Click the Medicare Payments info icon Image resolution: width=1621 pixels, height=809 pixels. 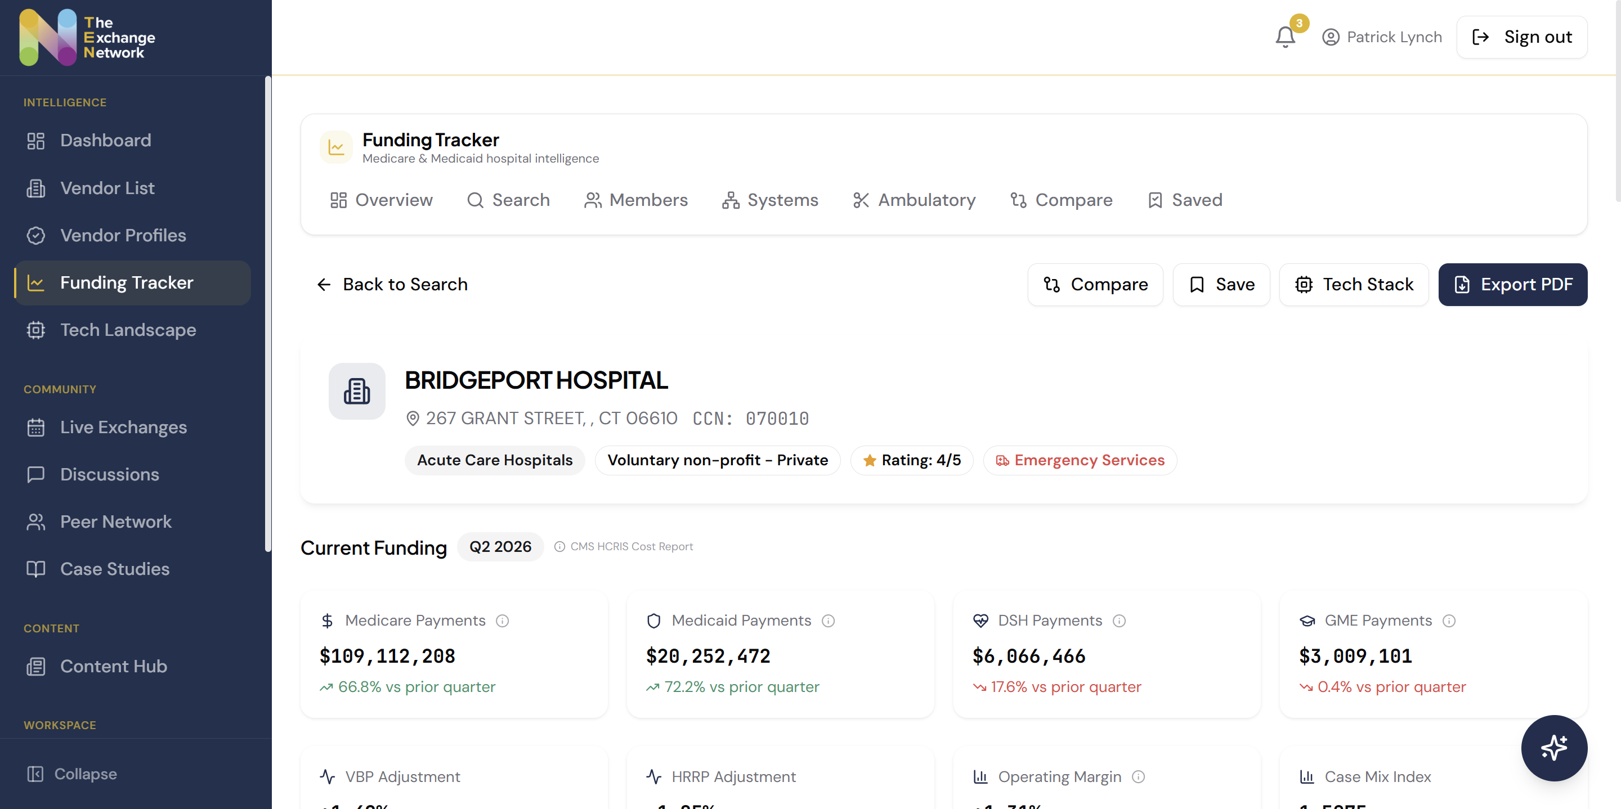tap(502, 621)
